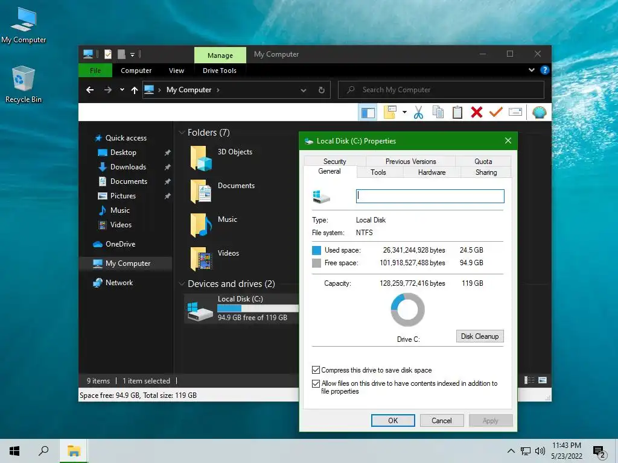Click Properties quick access toolbar icon in title bar

107,54
